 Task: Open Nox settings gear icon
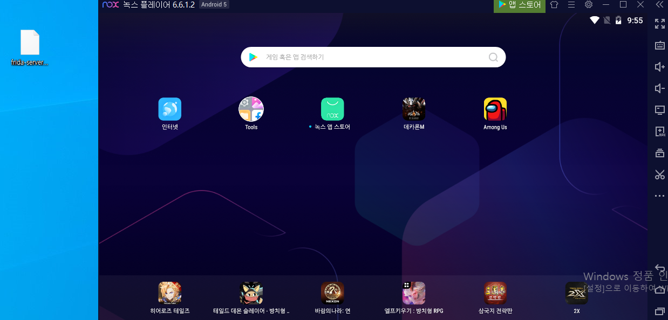click(589, 4)
